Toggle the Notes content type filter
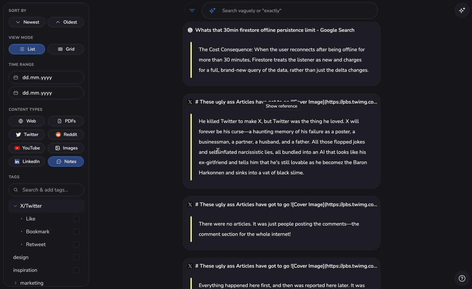The height and width of the screenshot is (289, 472). [x=66, y=162]
